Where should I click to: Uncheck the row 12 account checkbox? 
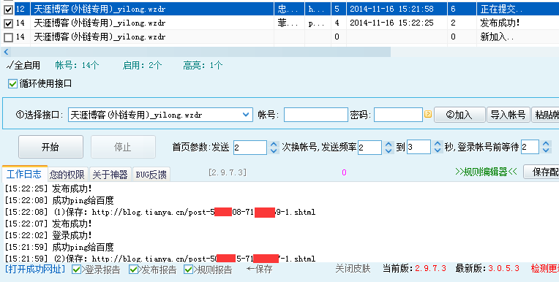(x=8, y=9)
